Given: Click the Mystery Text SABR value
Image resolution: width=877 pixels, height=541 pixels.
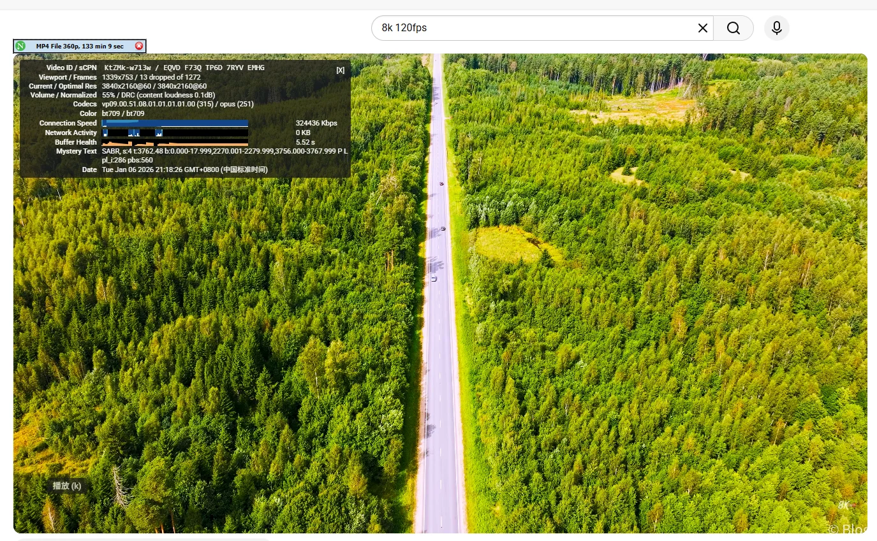Looking at the screenshot, I should coord(225,151).
